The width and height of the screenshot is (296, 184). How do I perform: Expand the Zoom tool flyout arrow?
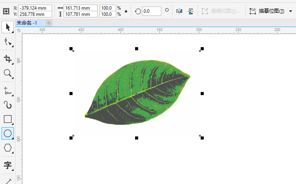[x=13, y=78]
